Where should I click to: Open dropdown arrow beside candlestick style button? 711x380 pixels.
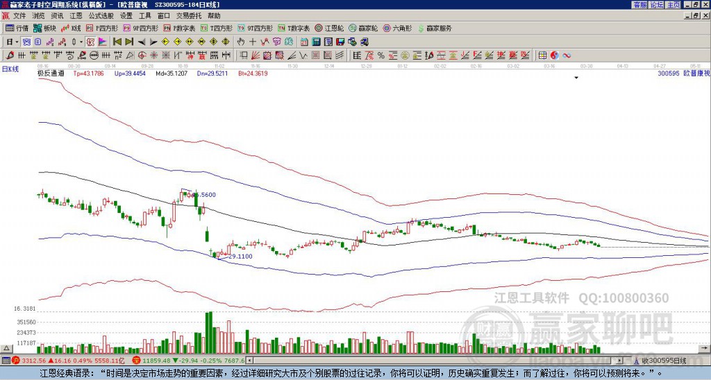(81, 42)
